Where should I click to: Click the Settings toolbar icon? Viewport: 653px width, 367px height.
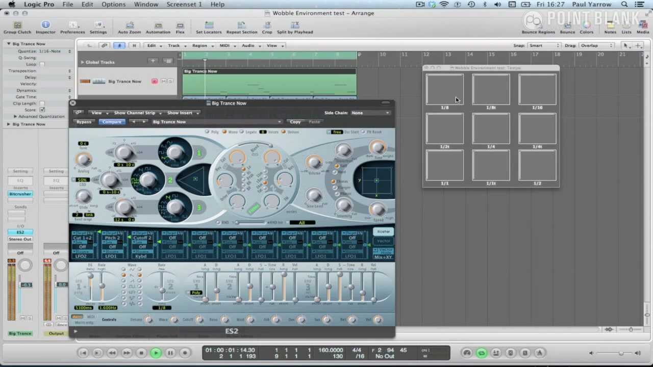(x=98, y=28)
